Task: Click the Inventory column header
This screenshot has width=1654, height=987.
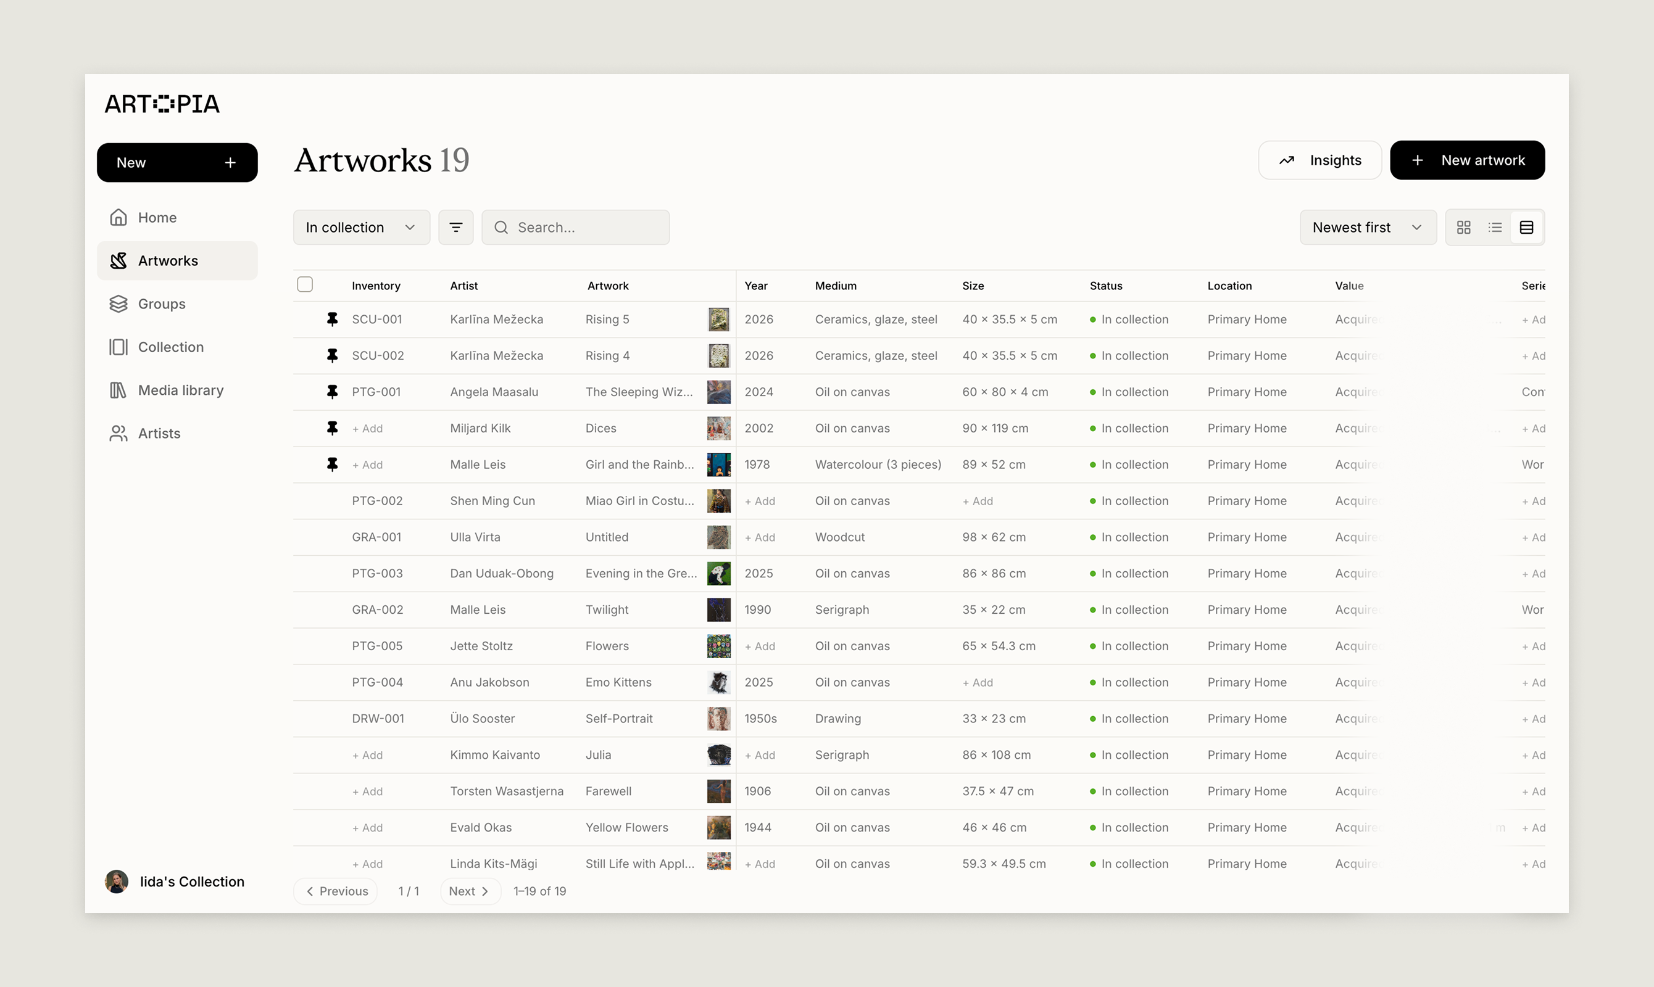Action: (376, 286)
